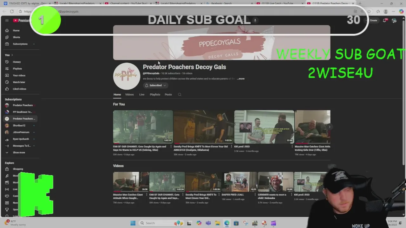Open Shortbus12 subscription
This screenshot has width=406, height=228.
(20, 125)
